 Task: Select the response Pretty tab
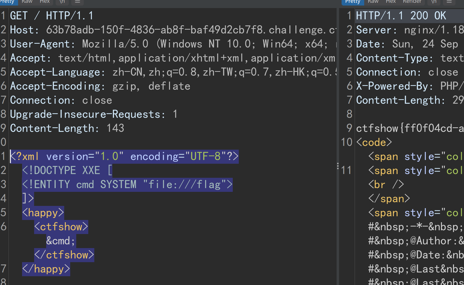(x=352, y=2)
